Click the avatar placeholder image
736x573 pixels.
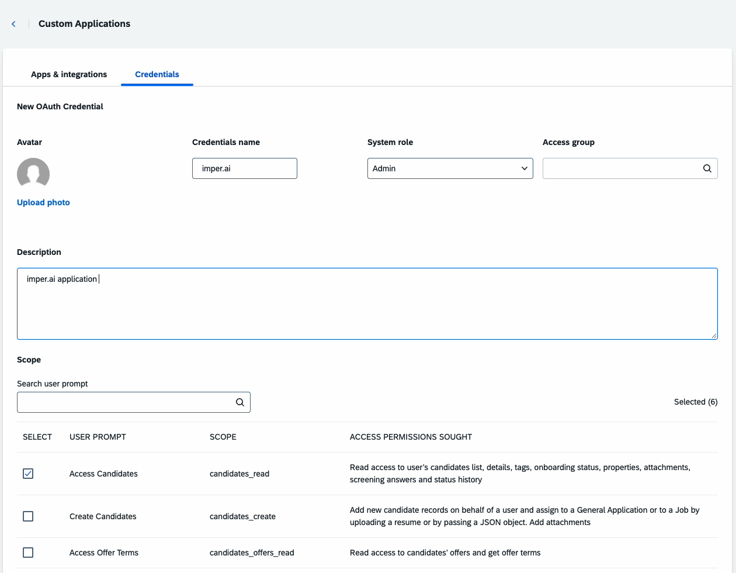(x=33, y=174)
